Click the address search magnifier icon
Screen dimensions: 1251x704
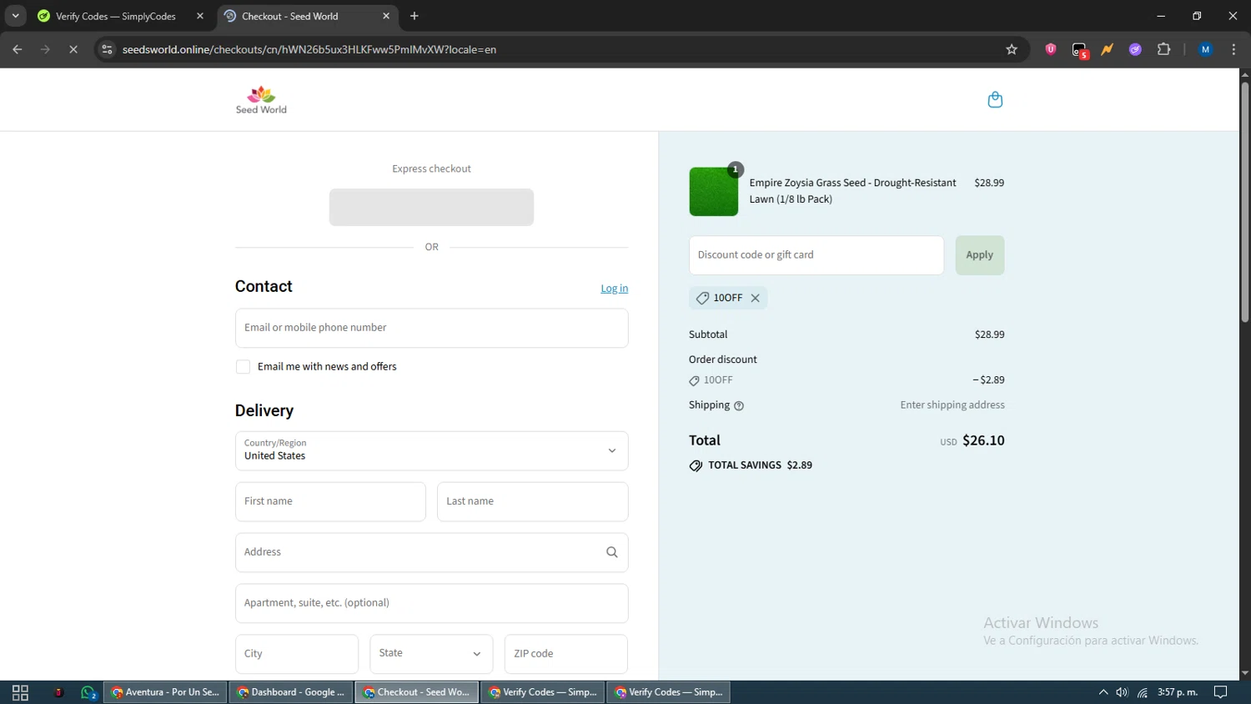pyautogui.click(x=611, y=552)
